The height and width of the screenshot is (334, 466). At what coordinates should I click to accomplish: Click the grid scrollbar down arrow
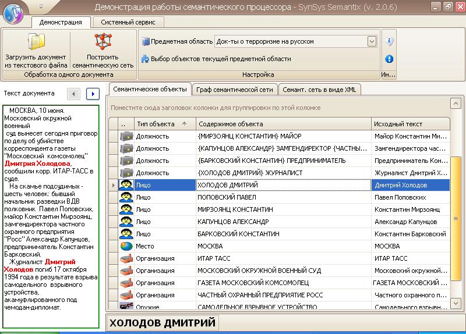pos(456,303)
